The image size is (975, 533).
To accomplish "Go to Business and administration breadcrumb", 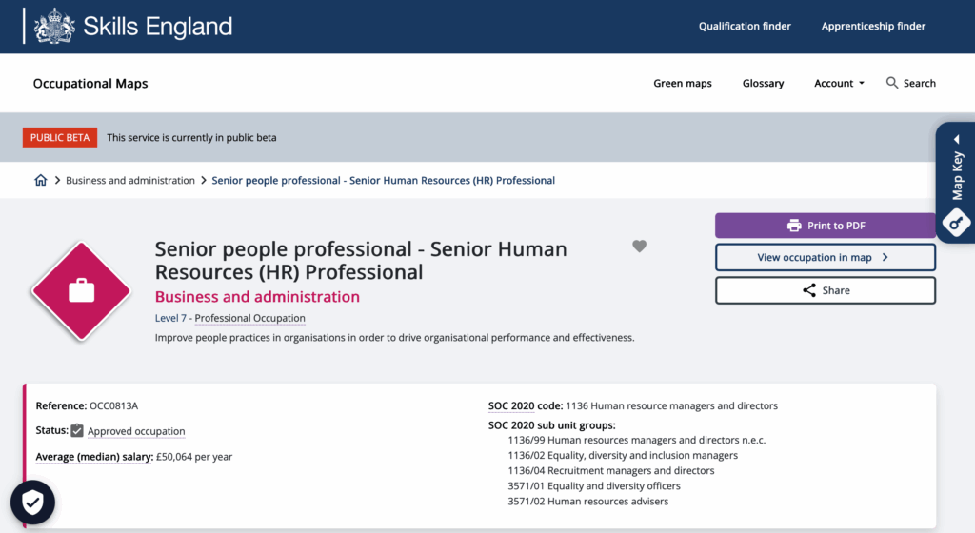I will click(x=130, y=180).
